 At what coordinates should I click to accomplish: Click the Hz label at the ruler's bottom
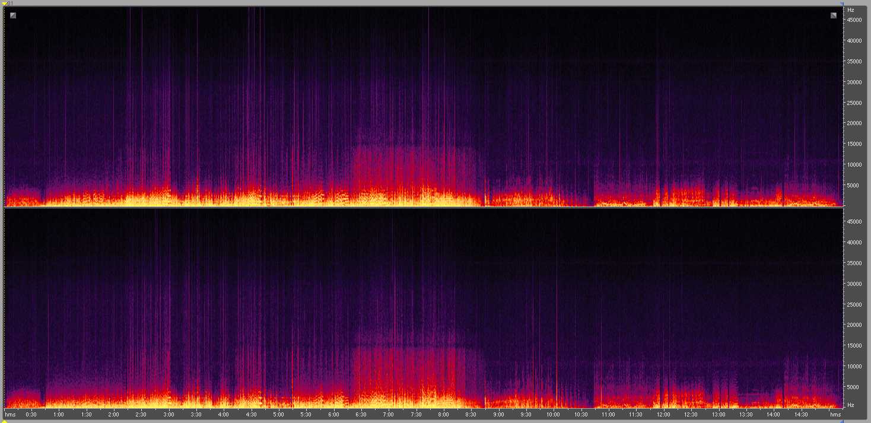point(851,405)
